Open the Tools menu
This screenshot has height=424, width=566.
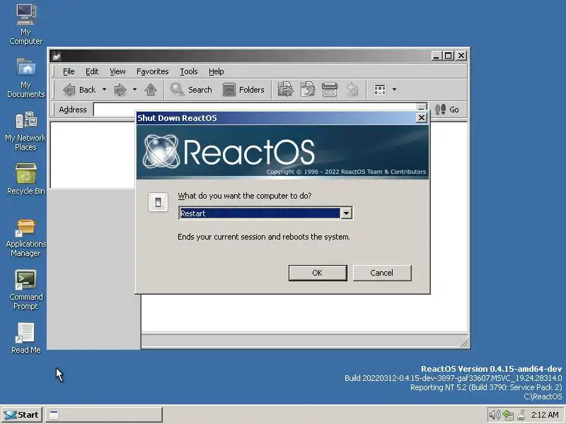pos(188,71)
